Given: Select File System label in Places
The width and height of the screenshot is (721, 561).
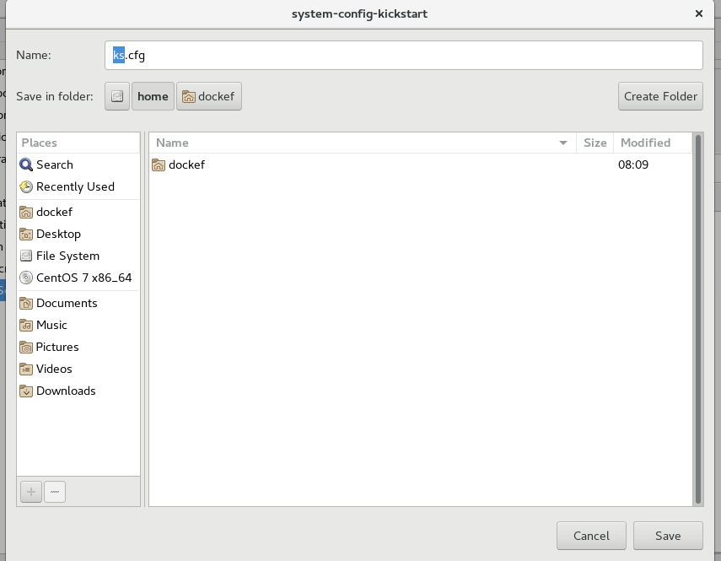Looking at the screenshot, I should click(67, 256).
